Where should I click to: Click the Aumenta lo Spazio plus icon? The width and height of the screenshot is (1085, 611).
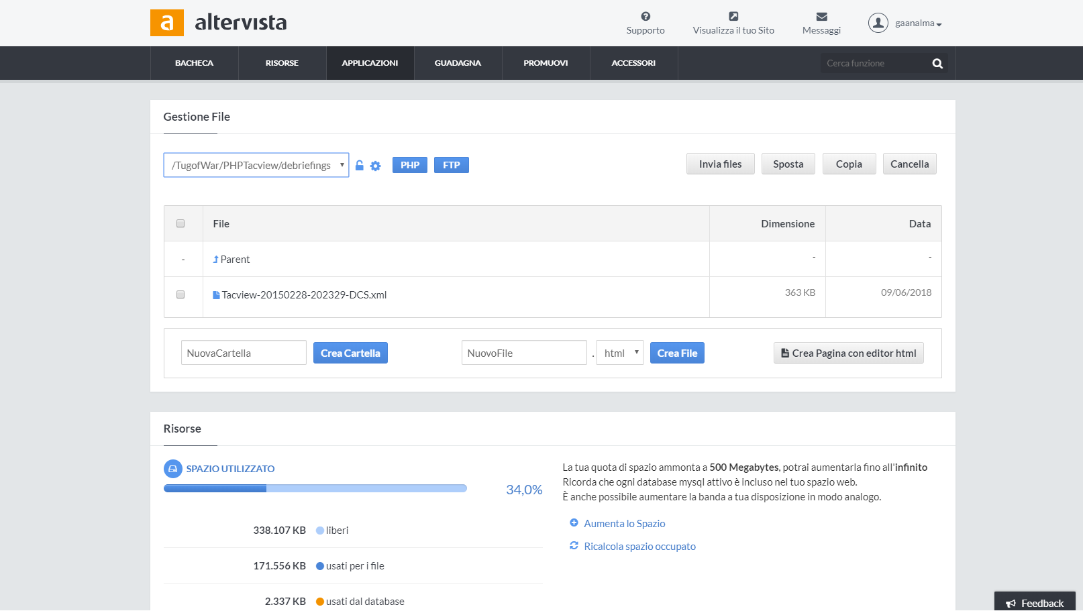tap(574, 522)
